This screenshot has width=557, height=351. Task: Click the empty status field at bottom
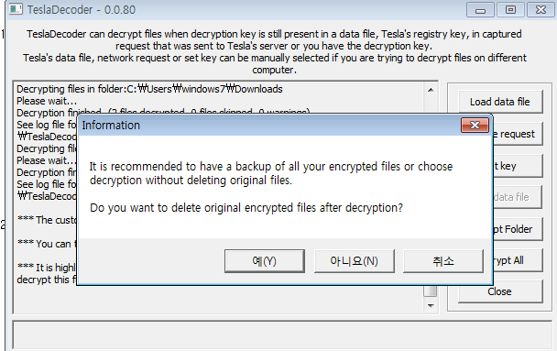(x=282, y=335)
